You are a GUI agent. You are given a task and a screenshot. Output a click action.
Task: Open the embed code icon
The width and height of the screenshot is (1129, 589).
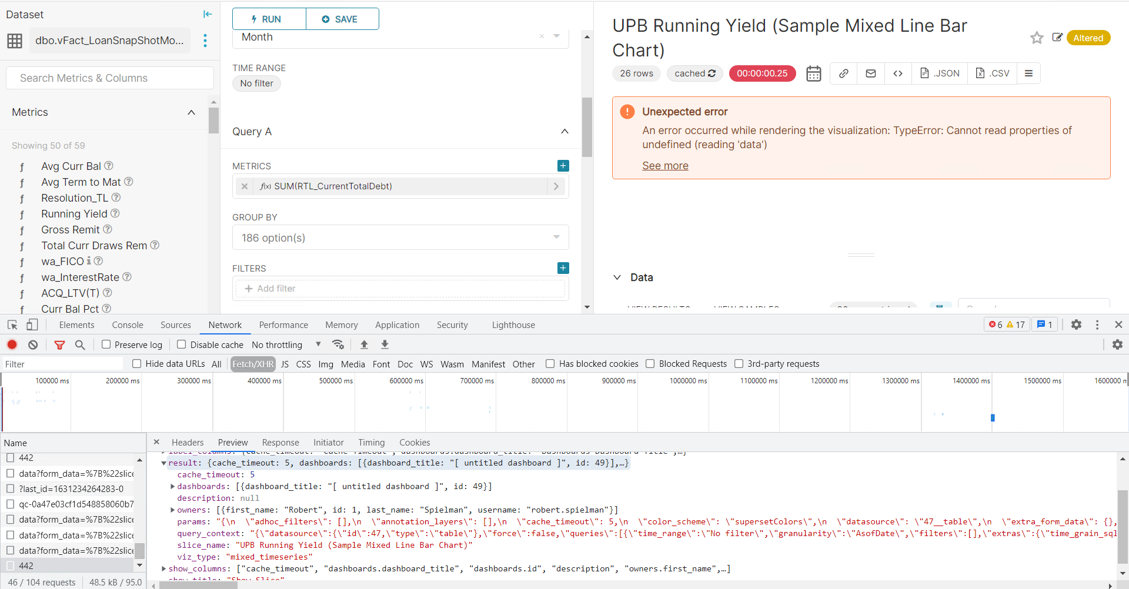point(898,73)
